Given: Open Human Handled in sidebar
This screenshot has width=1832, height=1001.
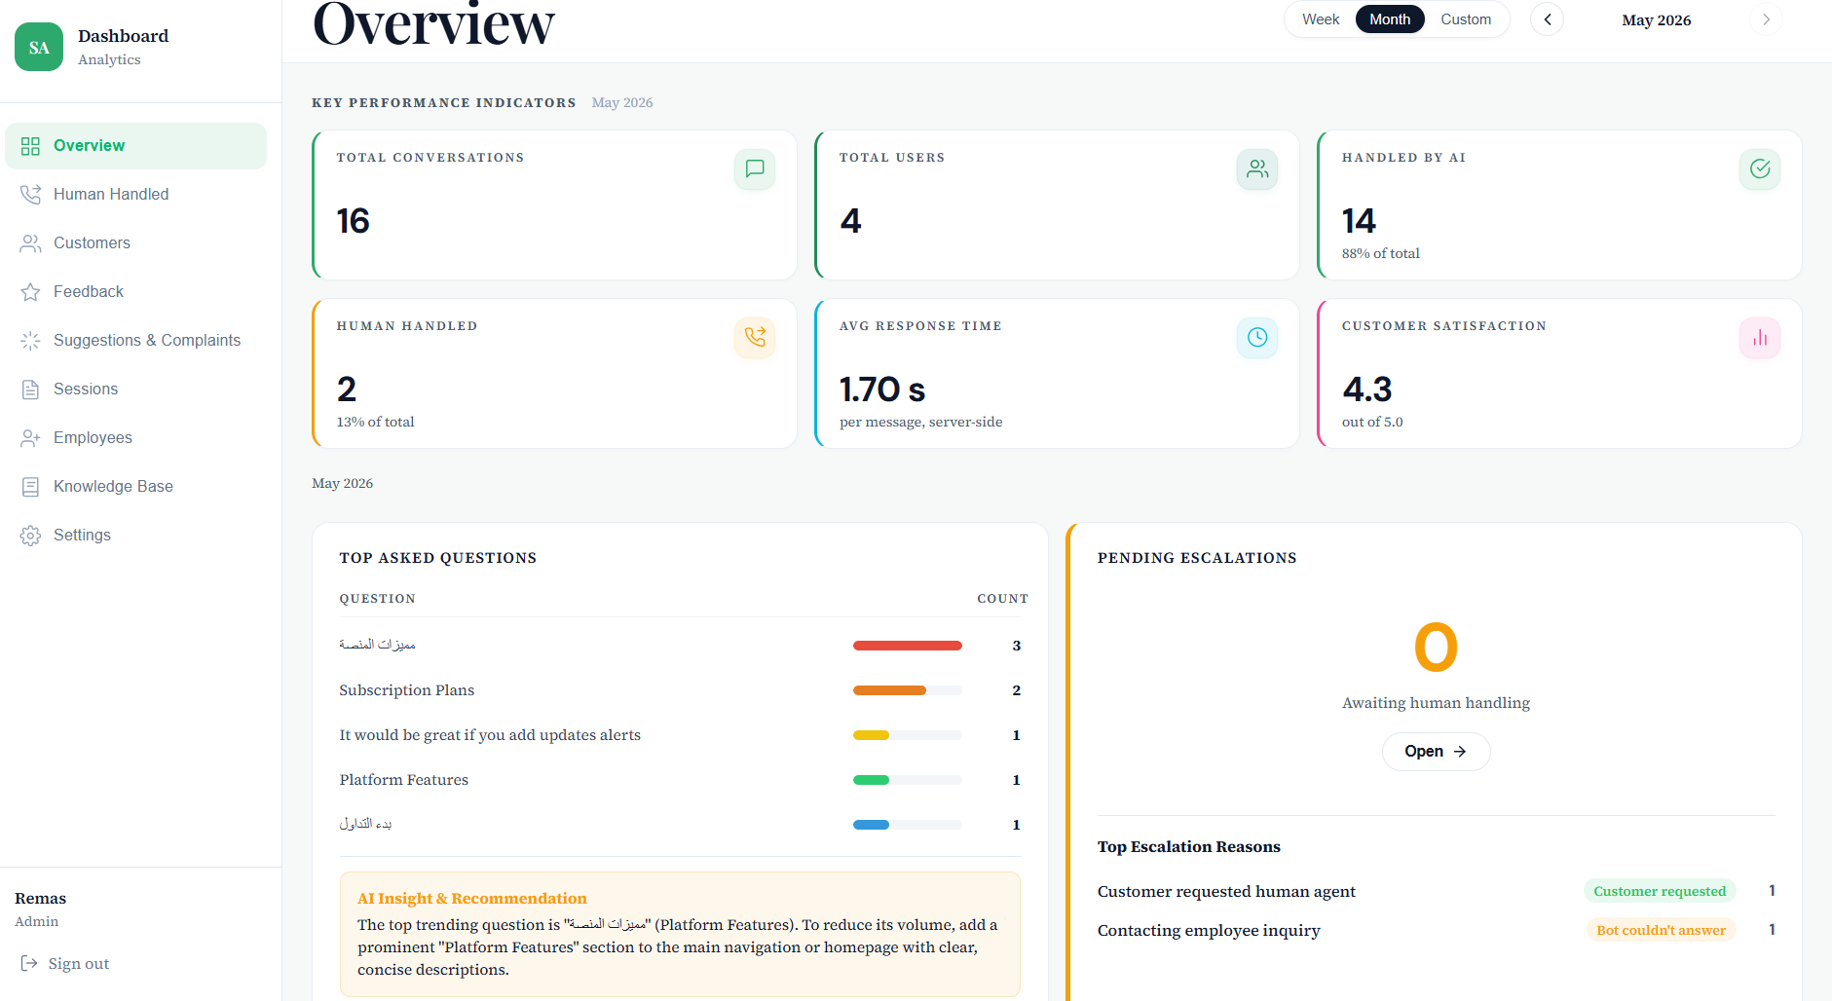Looking at the screenshot, I should 135,195.
